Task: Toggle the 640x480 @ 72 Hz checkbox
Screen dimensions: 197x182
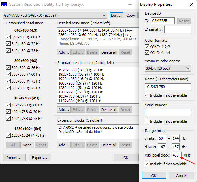Action: point(8,44)
